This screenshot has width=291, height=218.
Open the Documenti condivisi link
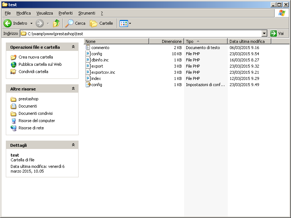point(36,113)
